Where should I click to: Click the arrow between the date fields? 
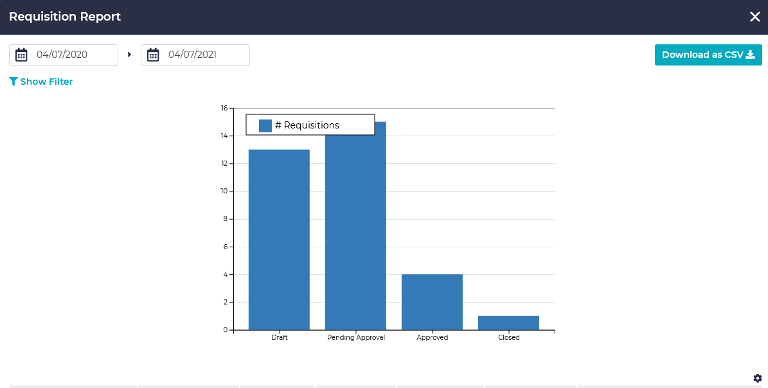129,55
